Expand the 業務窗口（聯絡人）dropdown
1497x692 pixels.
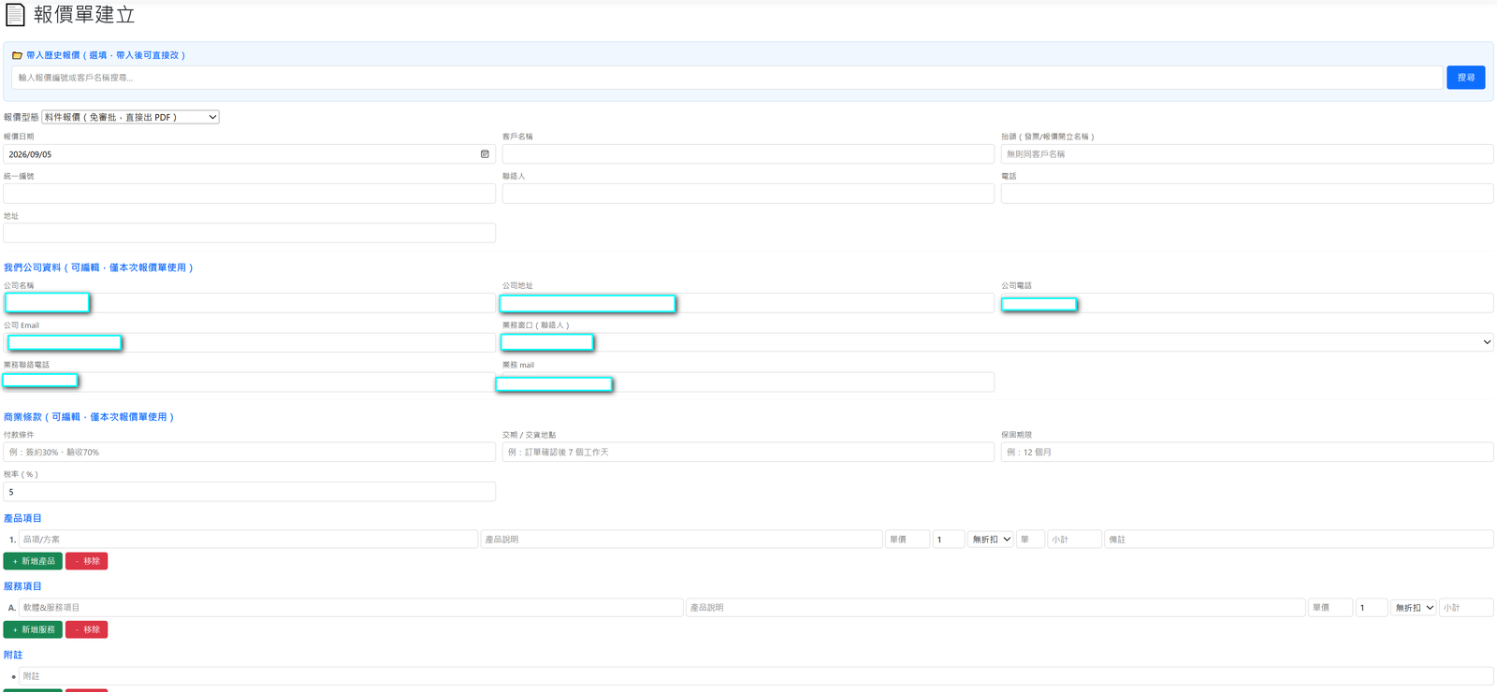point(997,342)
